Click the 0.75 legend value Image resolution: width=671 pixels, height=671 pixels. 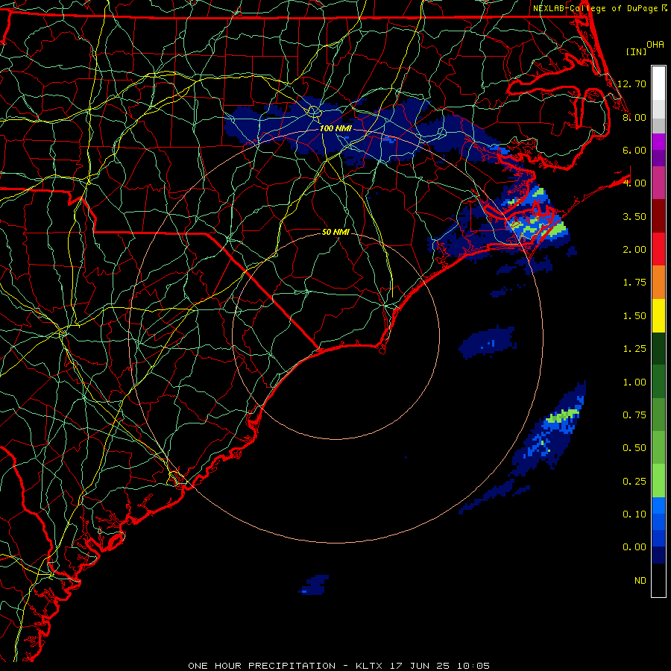coord(634,415)
